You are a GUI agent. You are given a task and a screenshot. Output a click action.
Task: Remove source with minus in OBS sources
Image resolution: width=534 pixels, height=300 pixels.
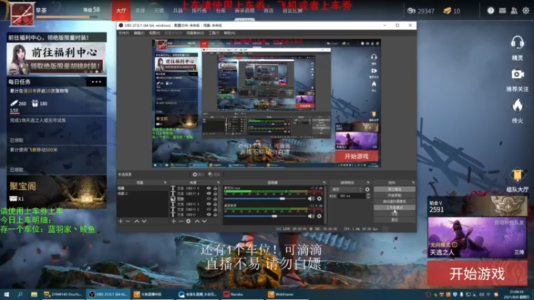click(x=181, y=221)
